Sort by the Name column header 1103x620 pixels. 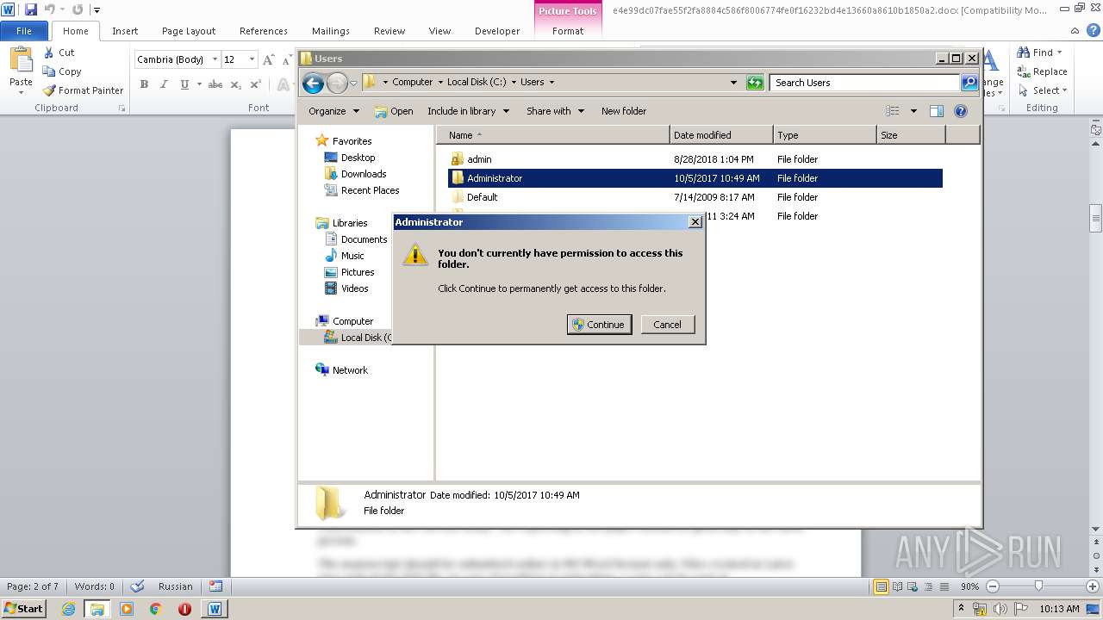pos(553,135)
